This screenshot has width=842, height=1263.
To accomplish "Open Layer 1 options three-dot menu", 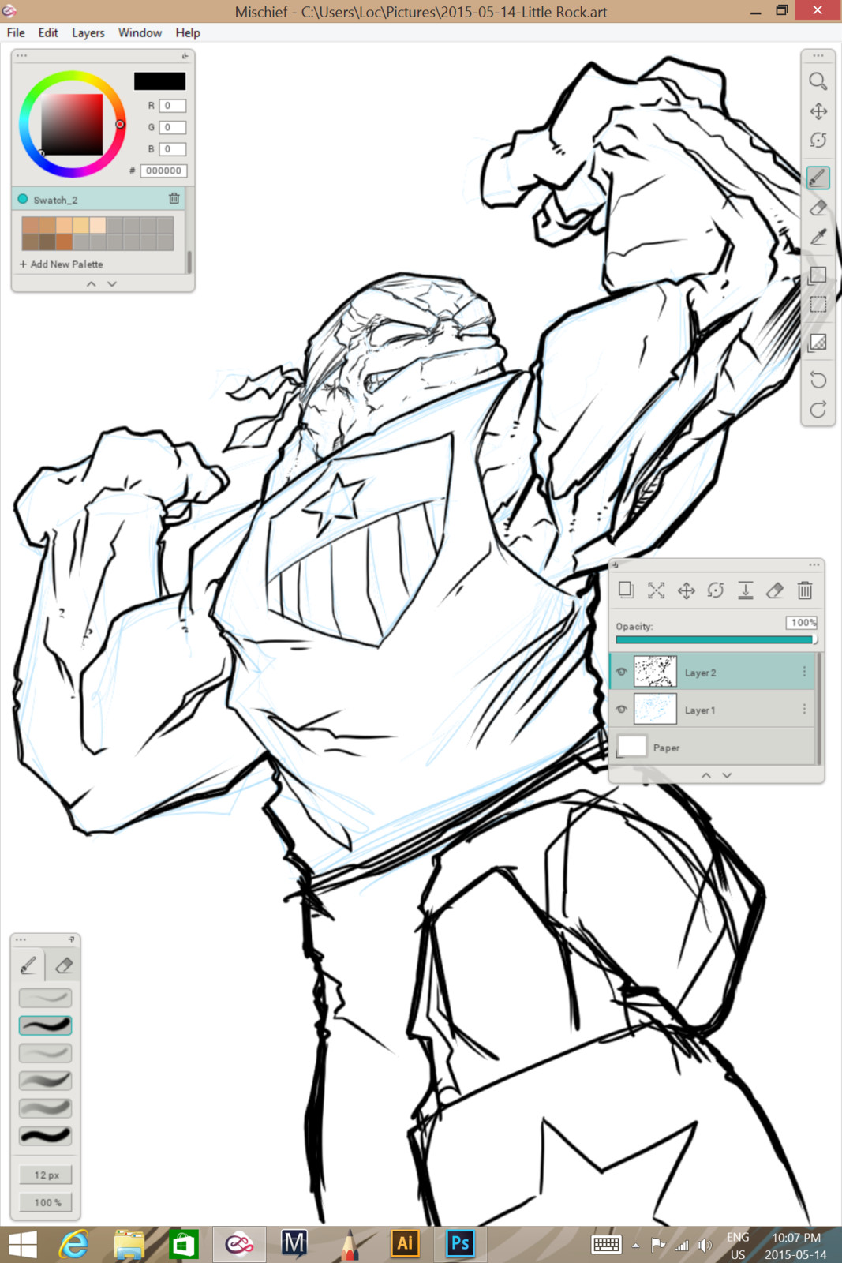I will [x=804, y=709].
